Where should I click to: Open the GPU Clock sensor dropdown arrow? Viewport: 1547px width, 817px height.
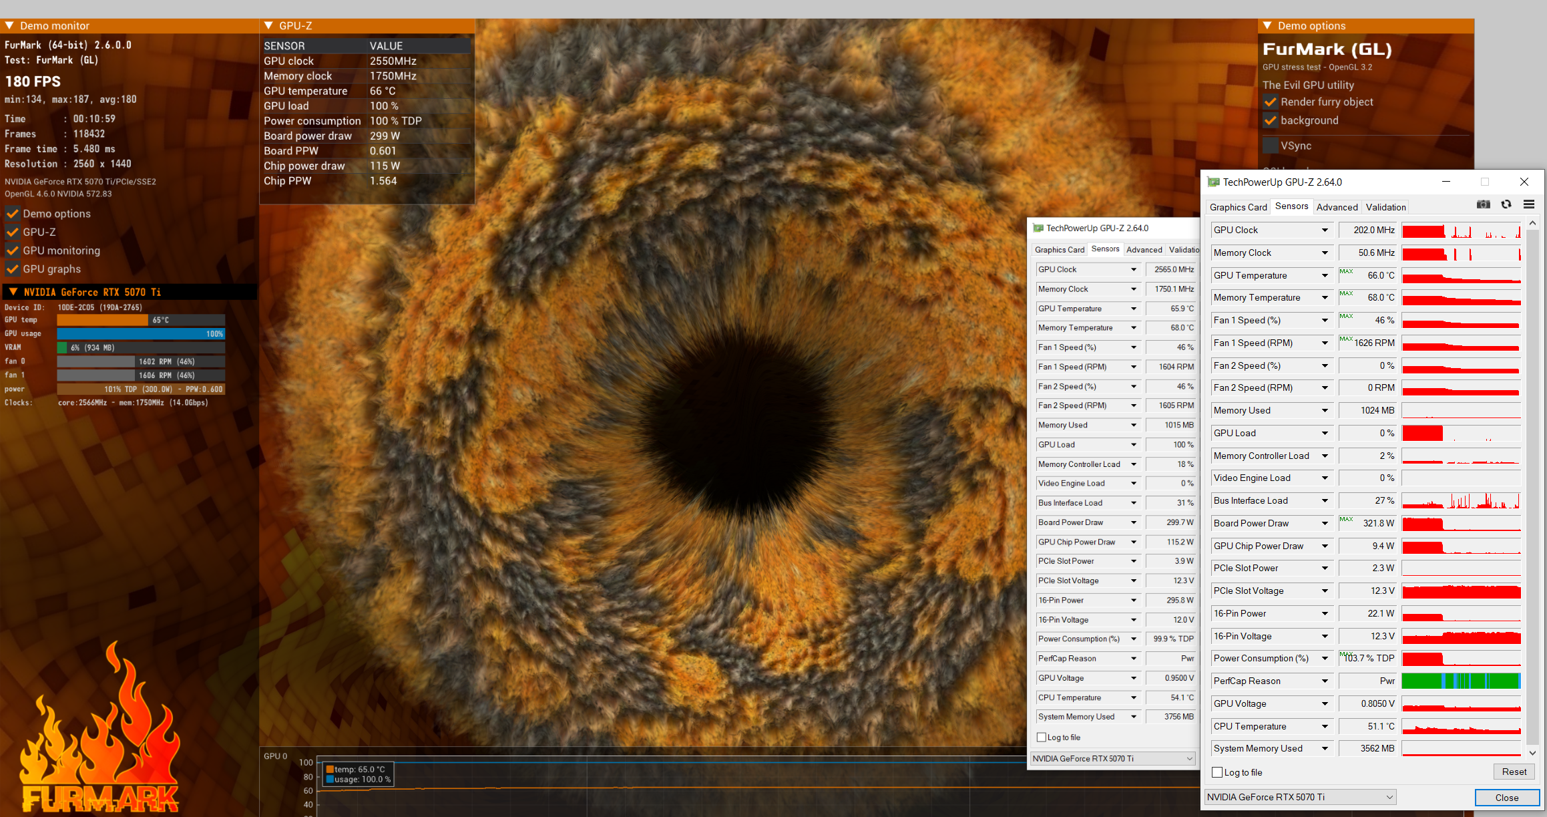click(1325, 230)
